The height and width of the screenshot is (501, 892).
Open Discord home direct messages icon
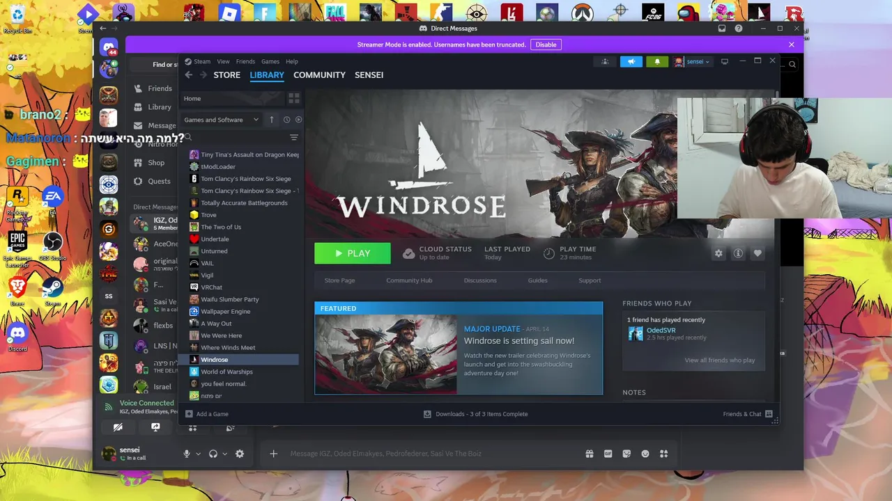tap(108, 47)
